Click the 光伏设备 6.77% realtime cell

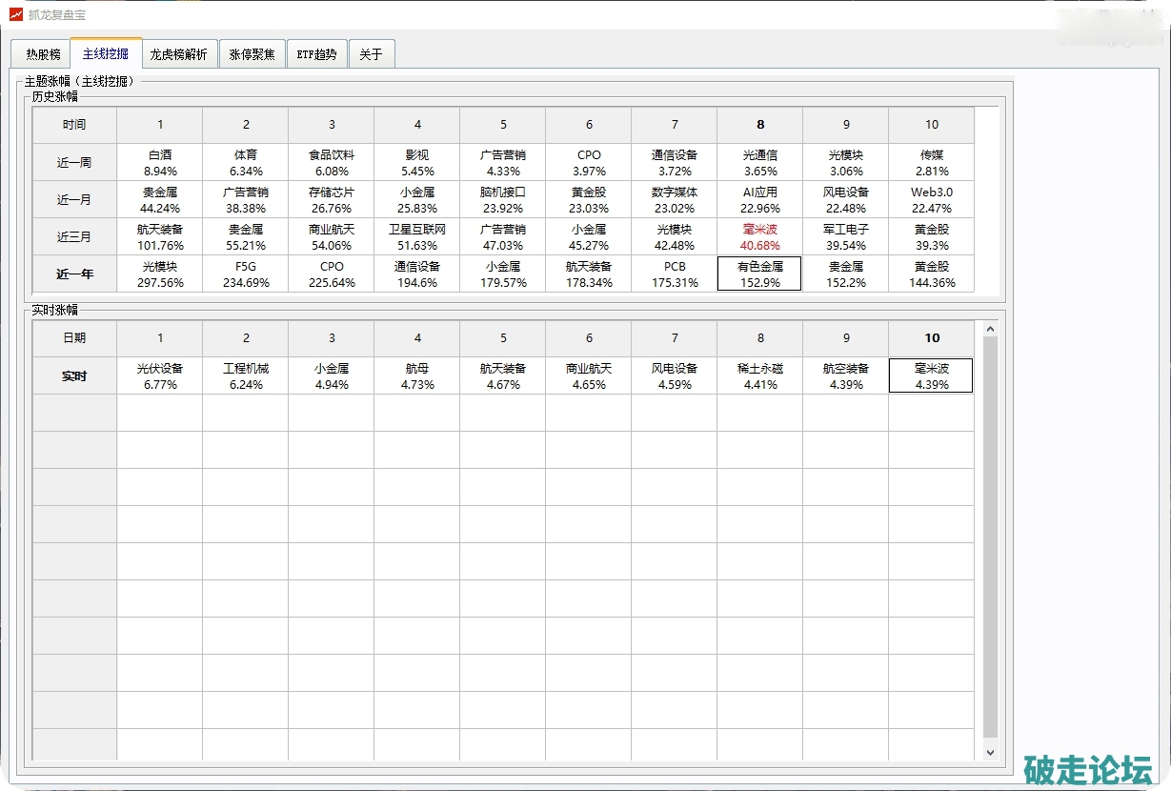coord(160,376)
